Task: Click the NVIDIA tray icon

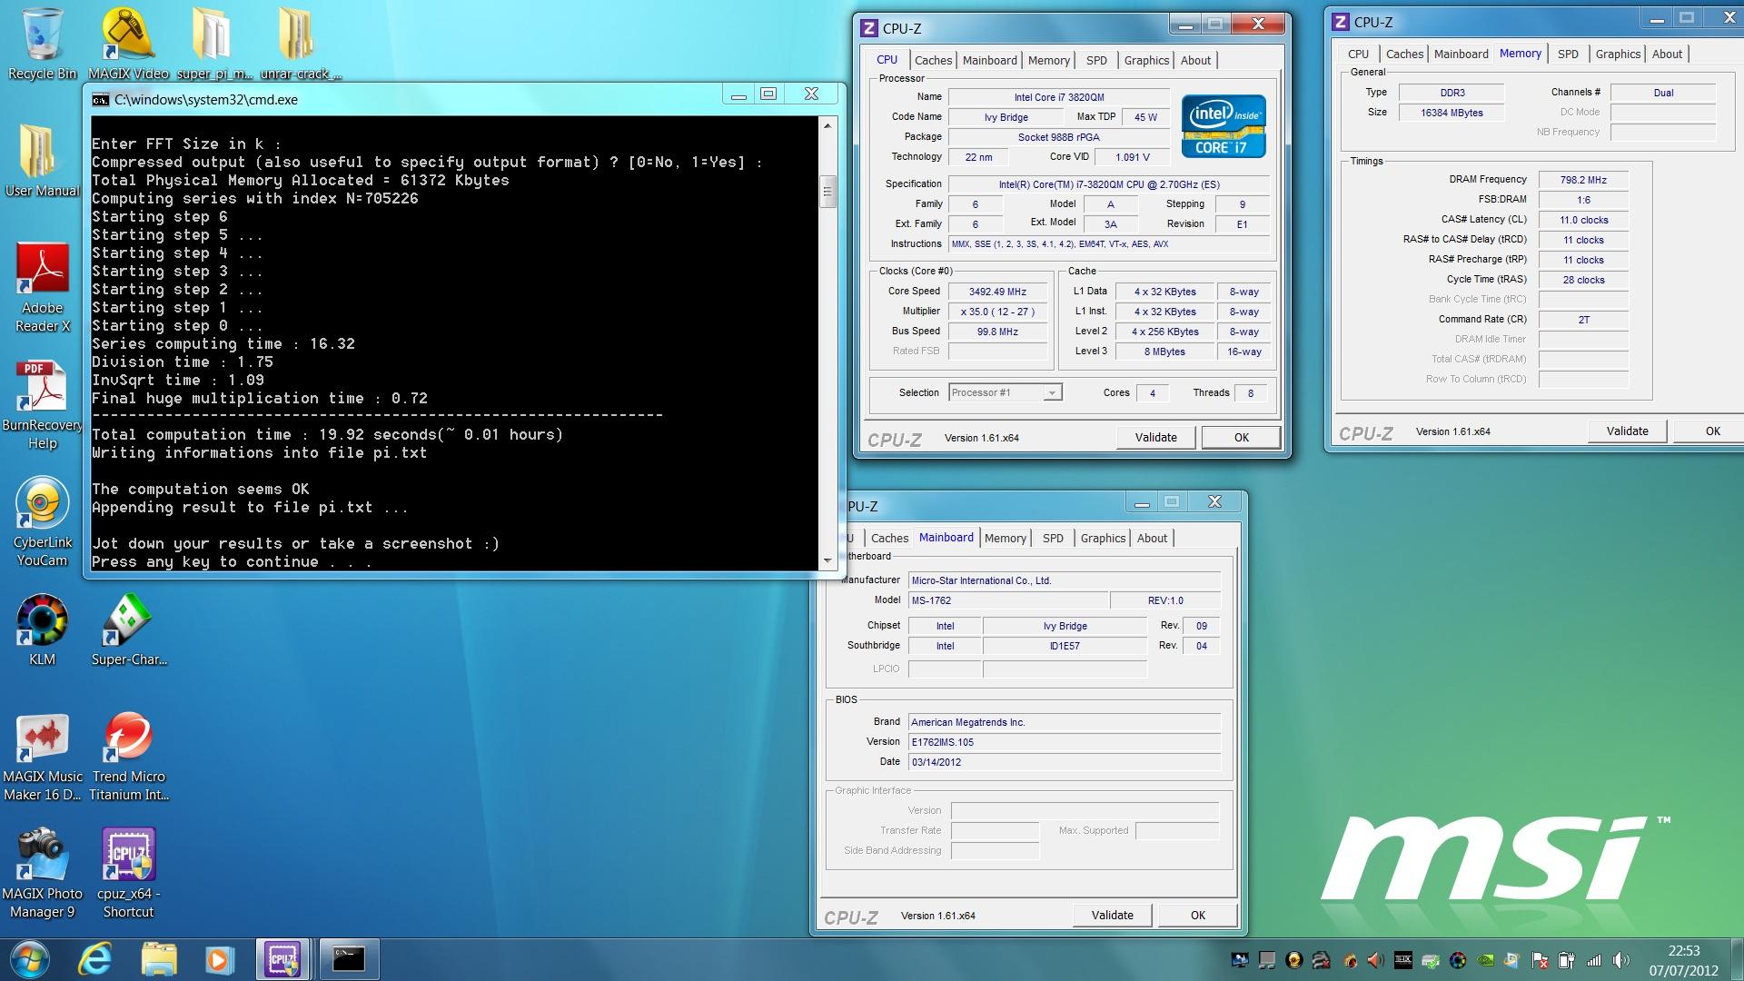Action: 1485,960
